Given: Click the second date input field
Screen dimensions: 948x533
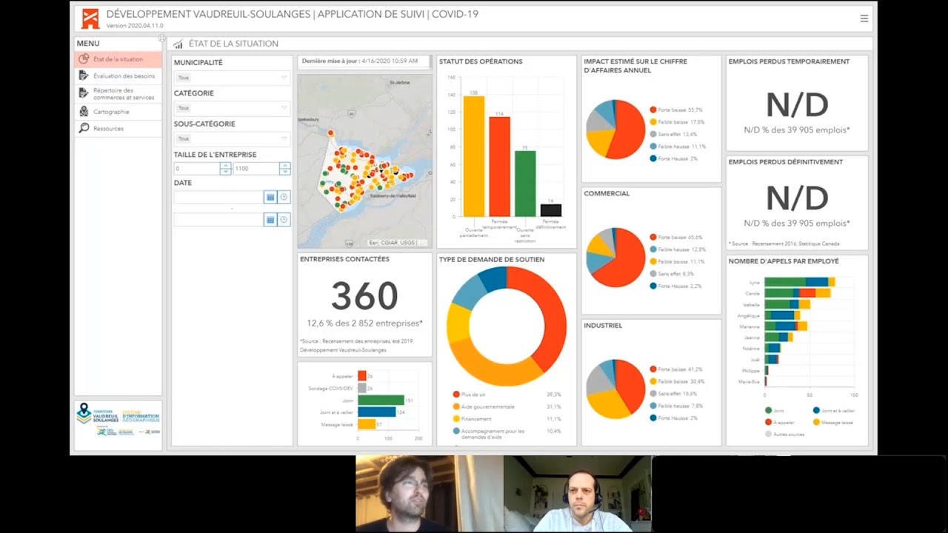Looking at the screenshot, I should pyautogui.click(x=218, y=220).
